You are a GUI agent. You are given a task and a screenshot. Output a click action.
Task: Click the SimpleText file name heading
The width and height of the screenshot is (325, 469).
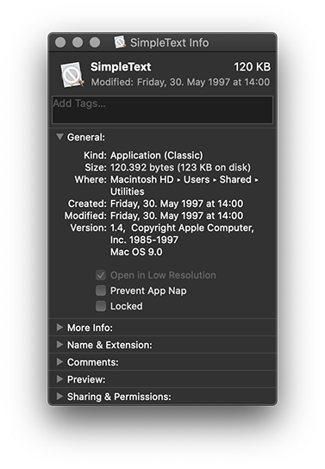pyautogui.click(x=121, y=66)
